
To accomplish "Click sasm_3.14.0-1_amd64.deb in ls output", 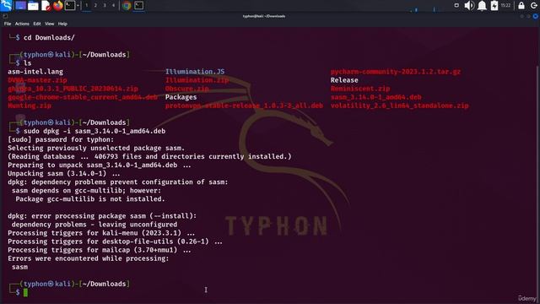I will coord(376,97).
